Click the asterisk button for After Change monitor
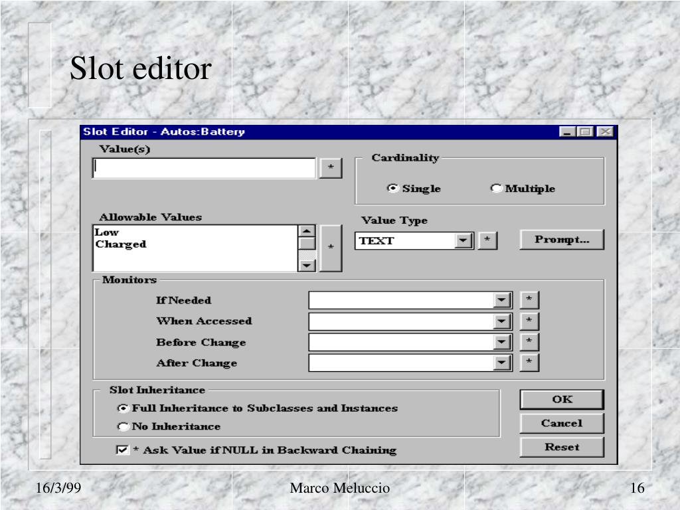The width and height of the screenshot is (680, 510). 529,362
